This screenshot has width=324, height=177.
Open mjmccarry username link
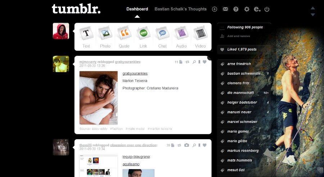[88, 62]
